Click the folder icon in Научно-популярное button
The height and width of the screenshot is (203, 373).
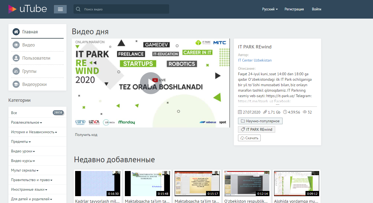click(243, 121)
